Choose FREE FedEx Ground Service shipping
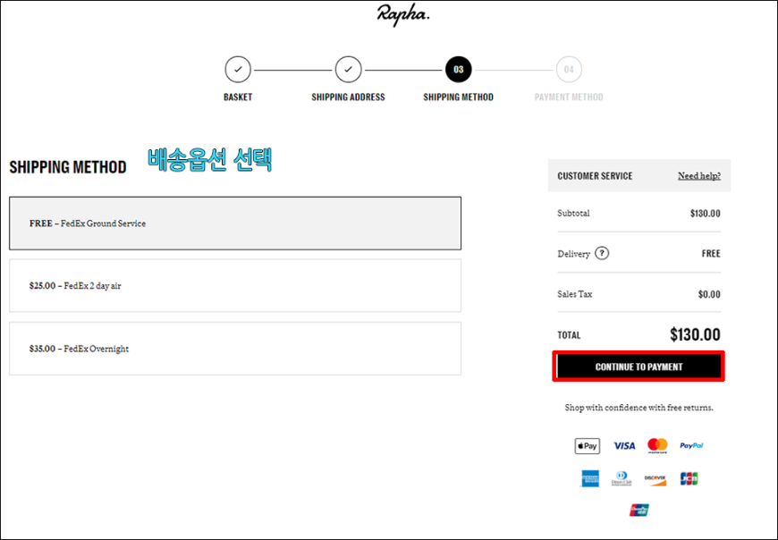Screen dimensions: 778x540 click(235, 224)
